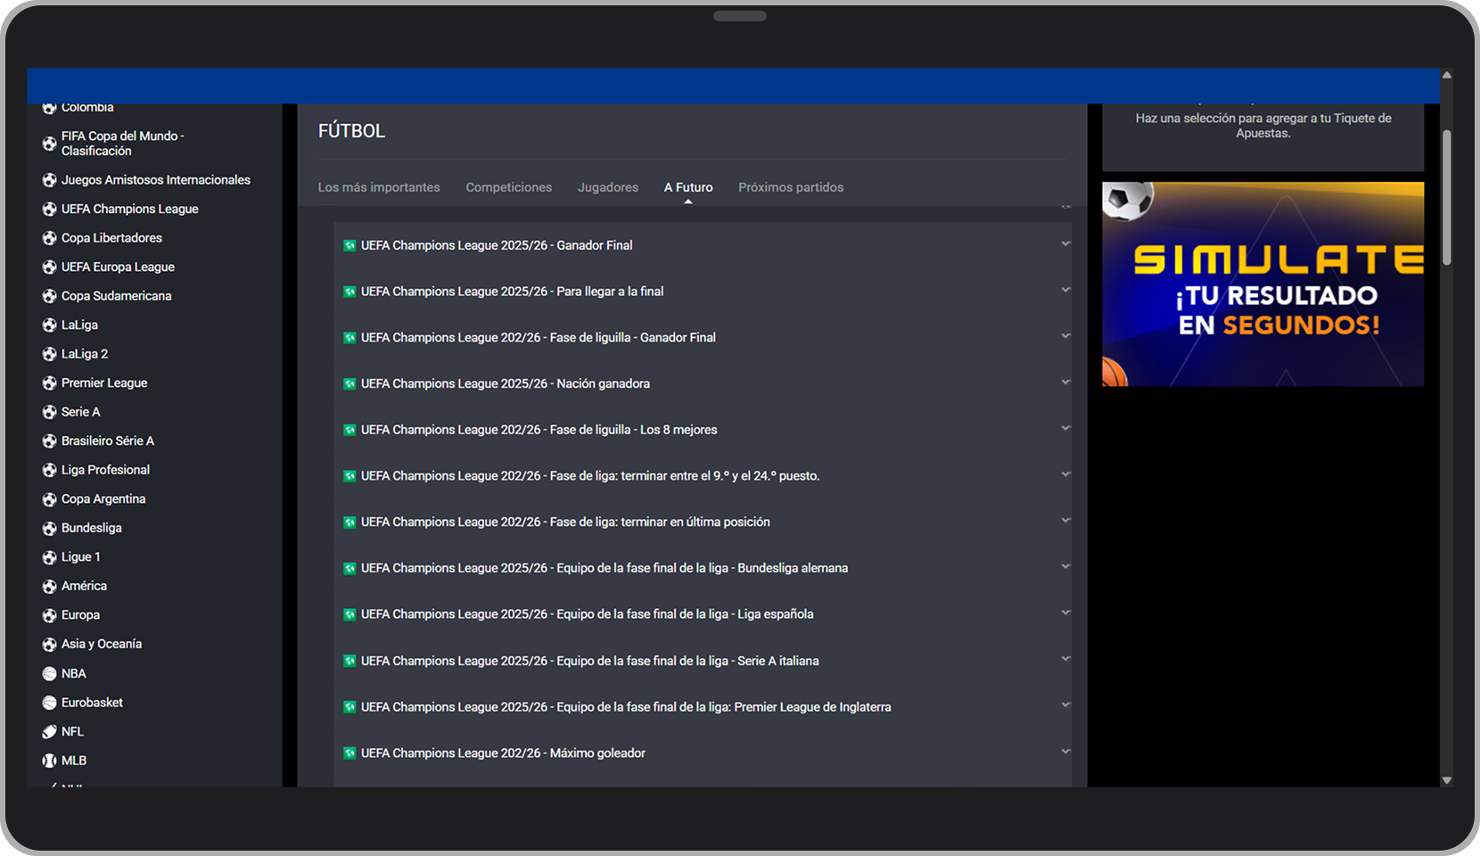1480x856 pixels.
Task: Open the Próximos partidos tab
Action: [x=791, y=187]
